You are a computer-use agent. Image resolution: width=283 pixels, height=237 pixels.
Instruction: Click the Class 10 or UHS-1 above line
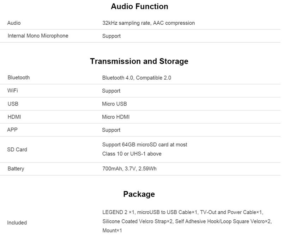[x=132, y=154]
